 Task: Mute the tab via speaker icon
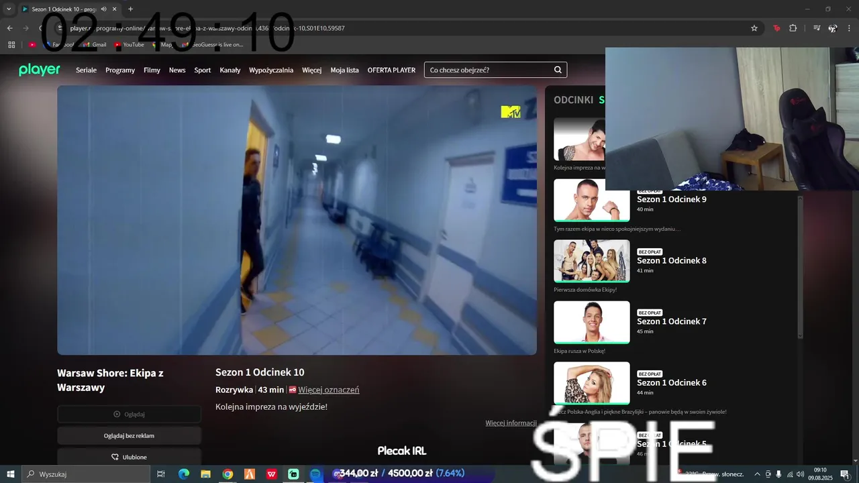(x=104, y=9)
